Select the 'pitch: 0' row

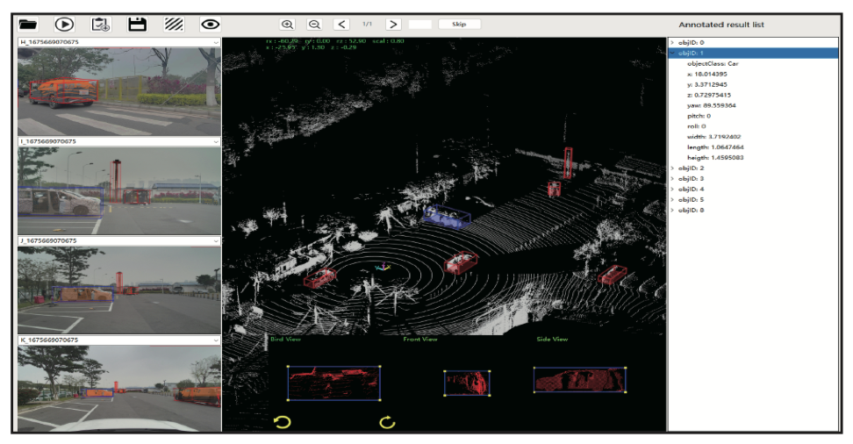click(x=699, y=116)
